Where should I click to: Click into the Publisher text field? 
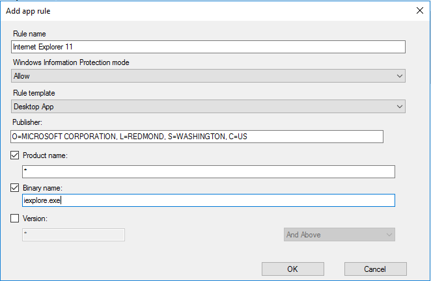point(197,137)
